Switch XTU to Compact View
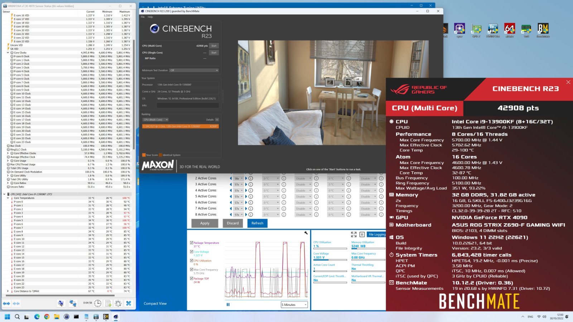Image resolution: width=573 pixels, height=322 pixels. coord(155,303)
